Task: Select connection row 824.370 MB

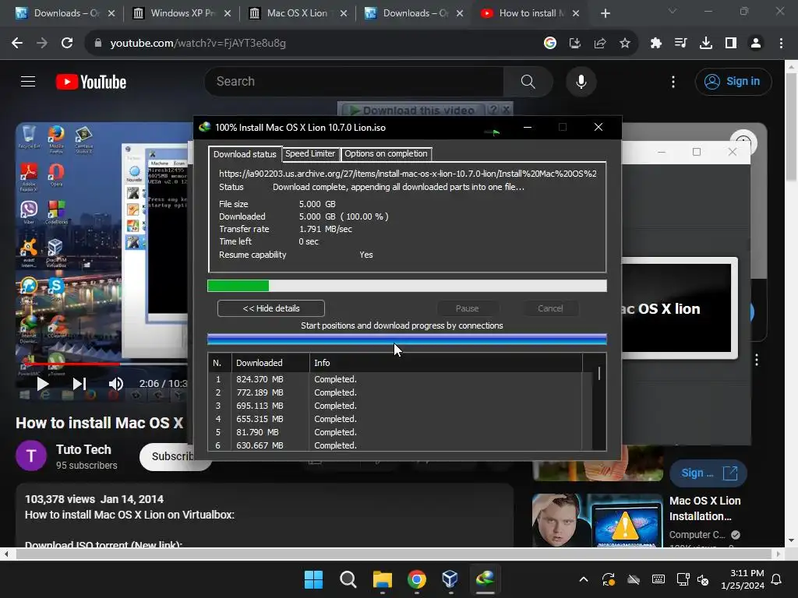Action: (395, 379)
